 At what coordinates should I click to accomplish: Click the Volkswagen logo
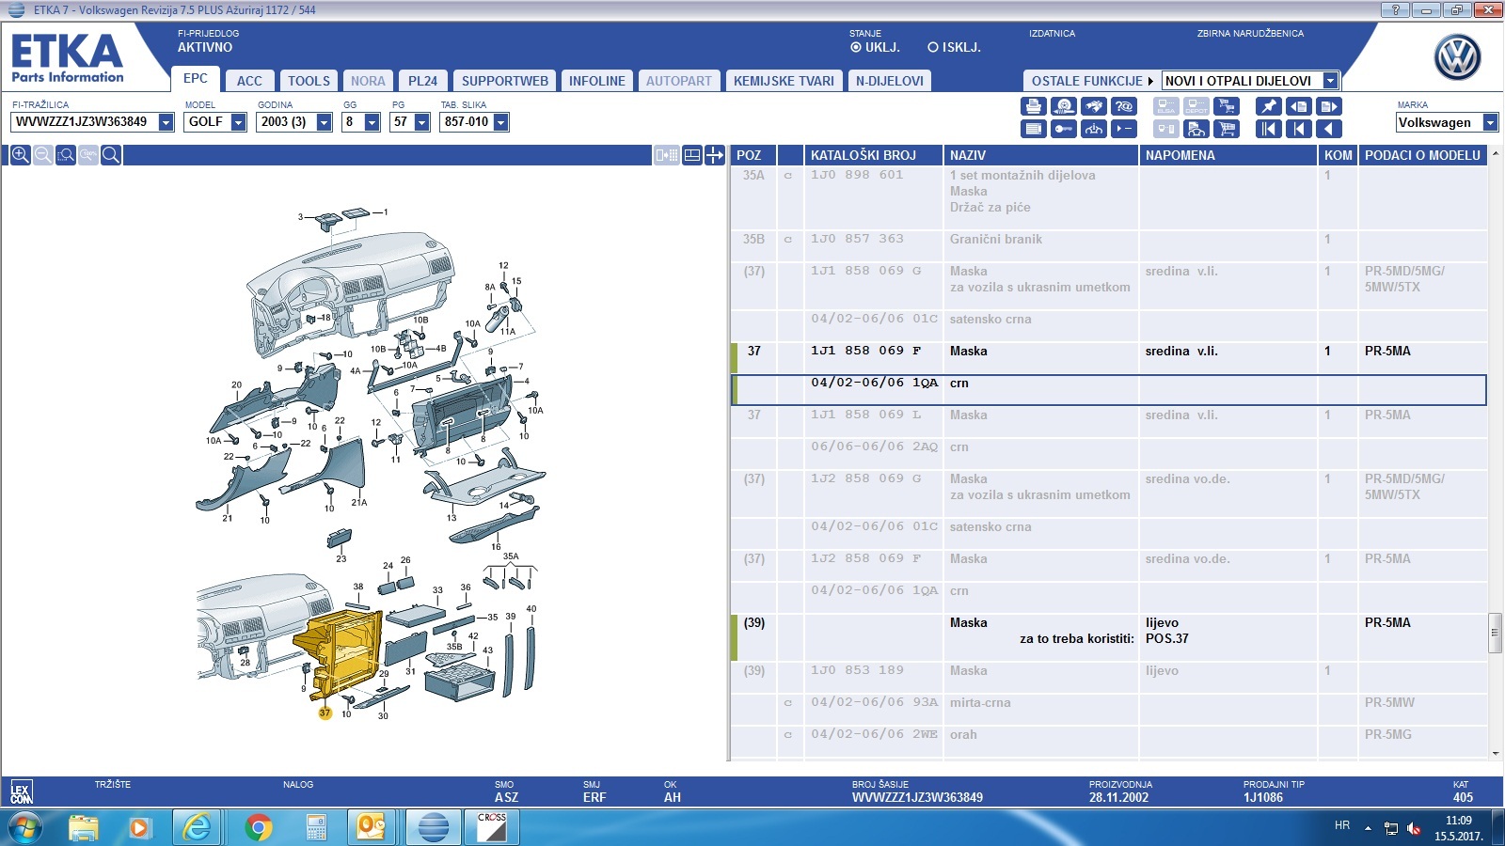1457,57
